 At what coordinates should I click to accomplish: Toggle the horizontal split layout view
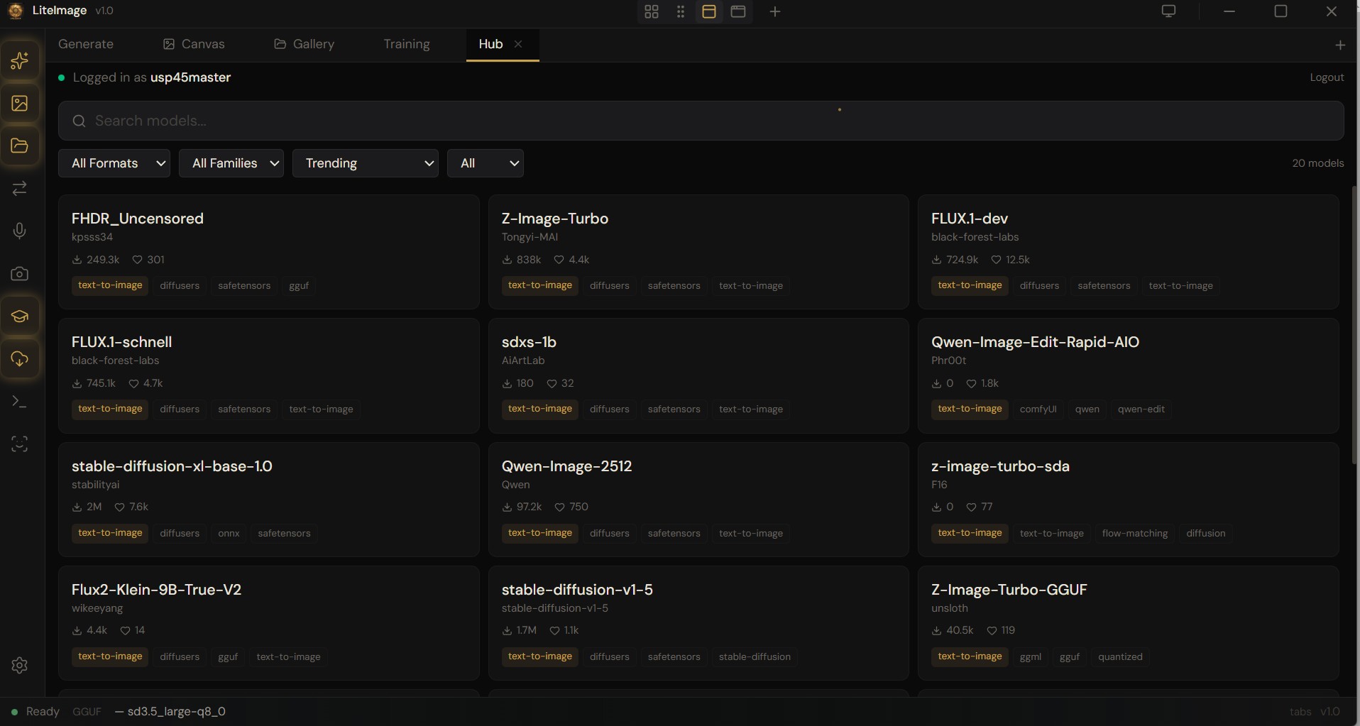point(708,11)
